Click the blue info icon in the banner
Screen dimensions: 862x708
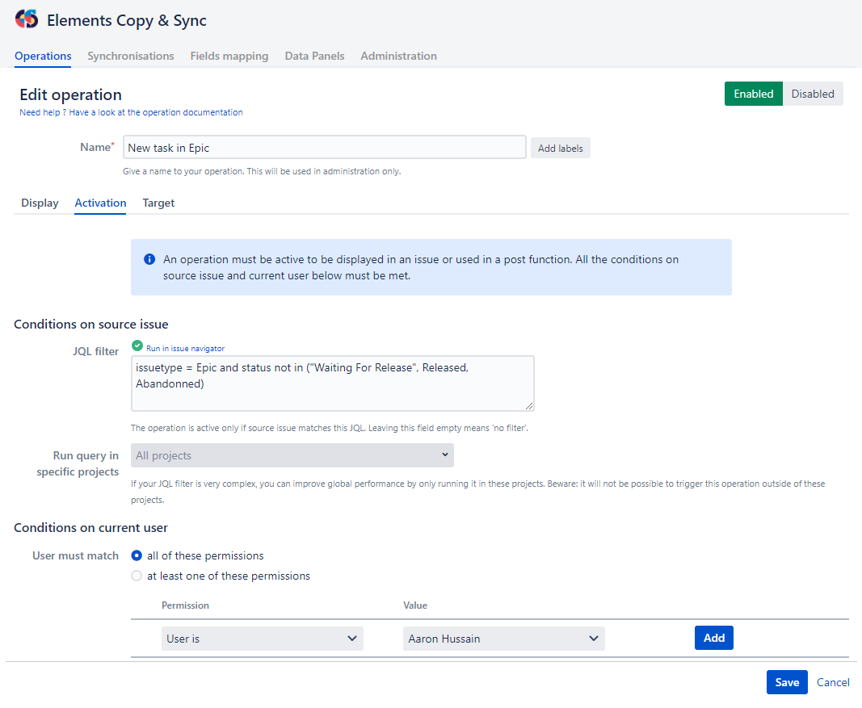click(149, 260)
